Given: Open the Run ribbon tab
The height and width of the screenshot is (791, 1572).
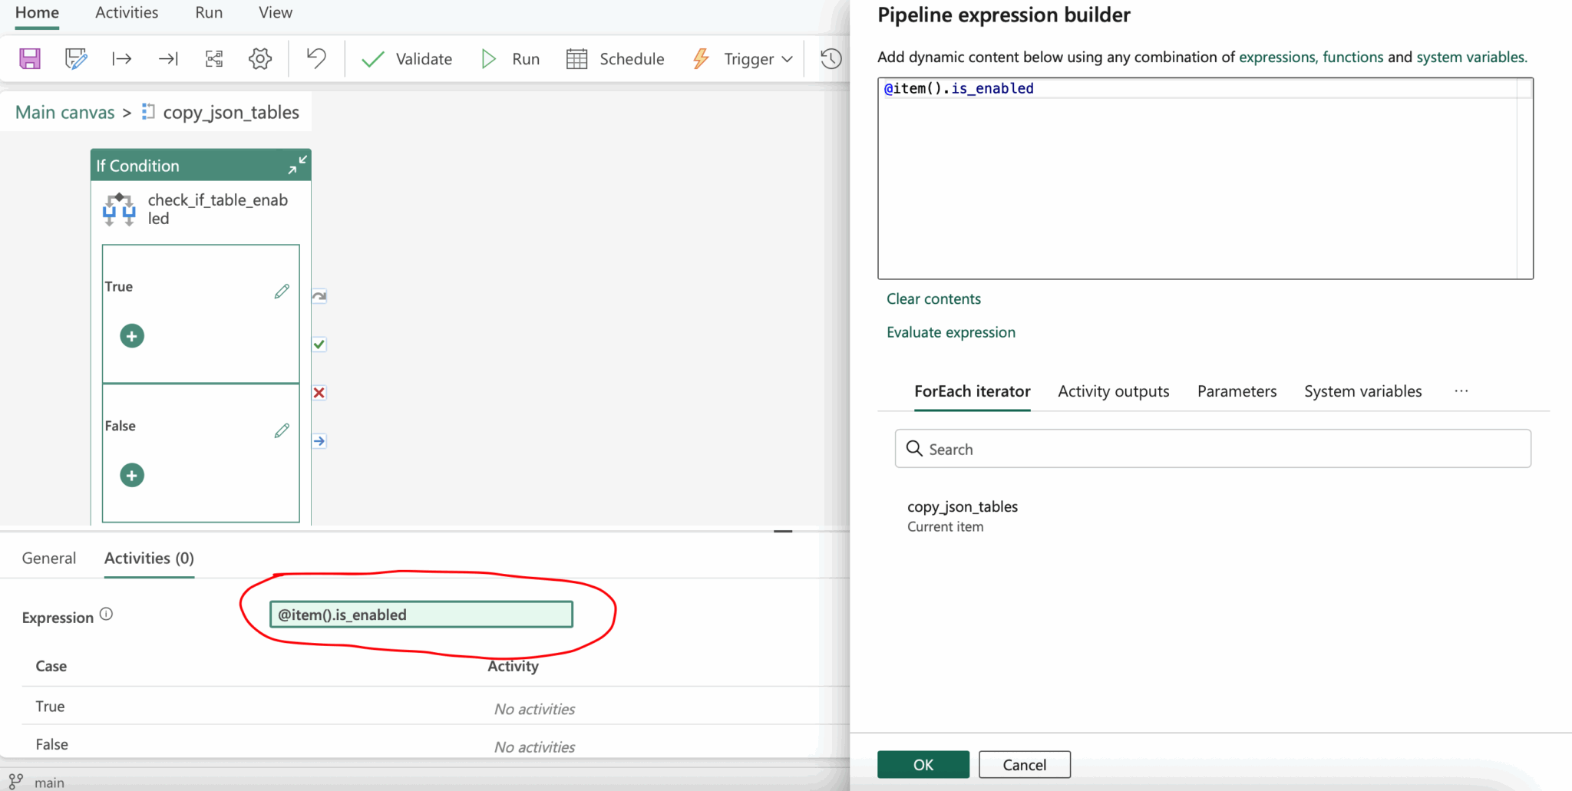Looking at the screenshot, I should [x=209, y=13].
